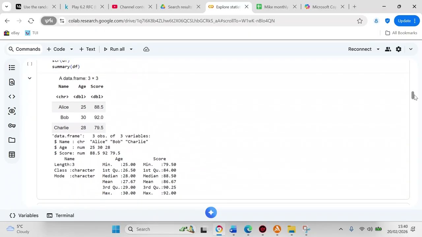Open the Terminal panel

tap(60, 215)
